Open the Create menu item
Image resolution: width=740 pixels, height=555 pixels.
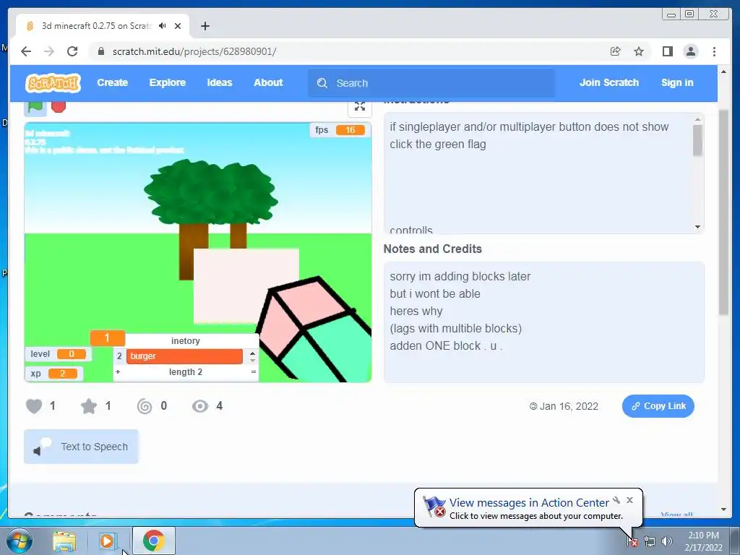pyautogui.click(x=112, y=82)
